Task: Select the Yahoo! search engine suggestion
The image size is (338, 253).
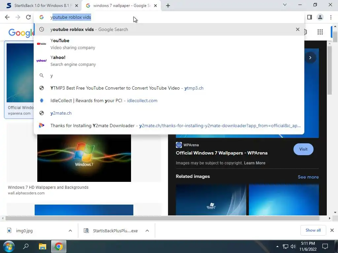Action: click(169, 61)
